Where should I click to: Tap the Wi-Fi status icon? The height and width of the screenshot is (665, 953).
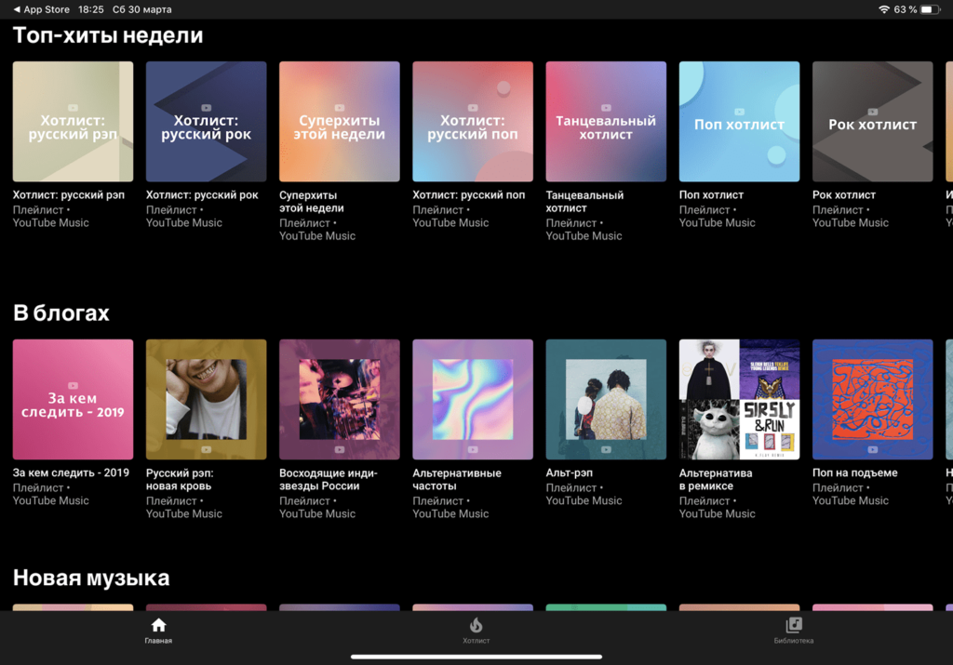(x=883, y=9)
